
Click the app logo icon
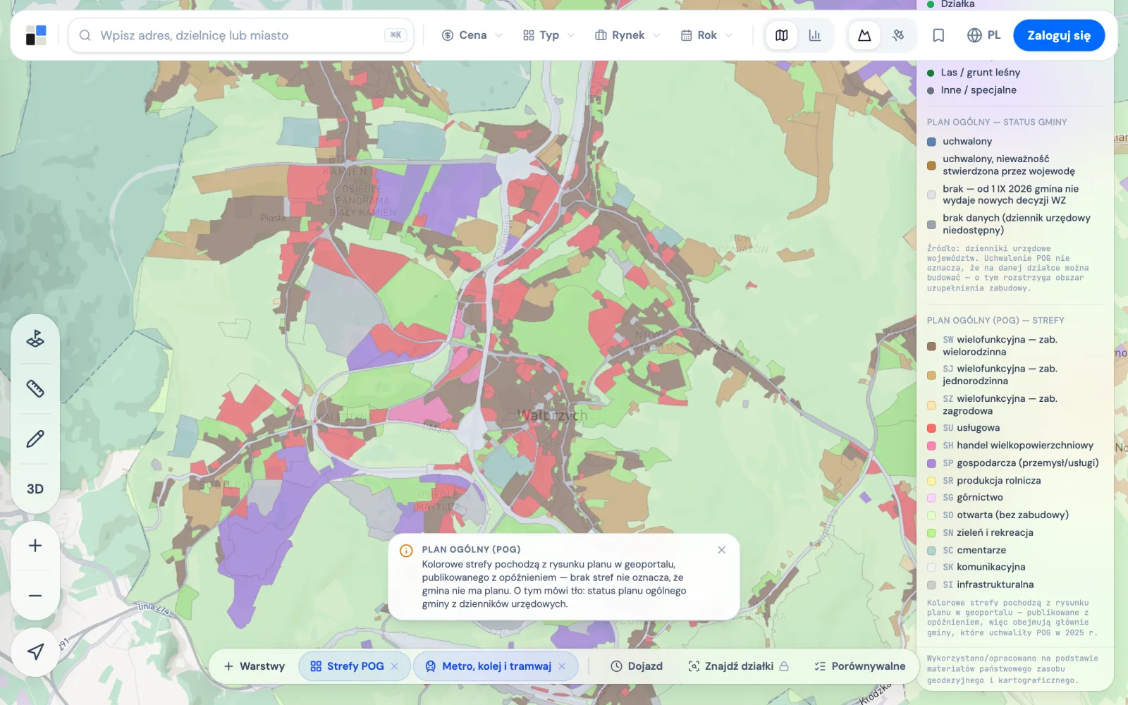click(x=36, y=35)
